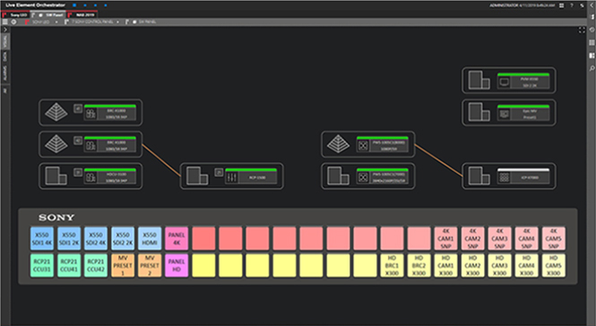Select the Sony LEO tab
Screen dimensions: 596x326
coord(15,15)
